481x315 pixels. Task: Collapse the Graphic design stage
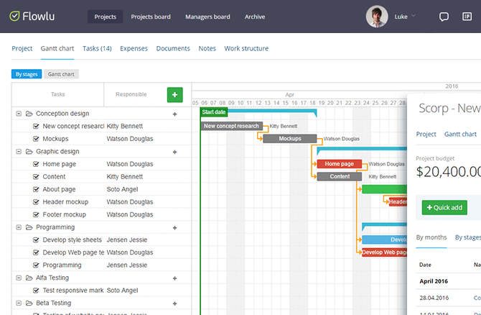tap(19, 152)
